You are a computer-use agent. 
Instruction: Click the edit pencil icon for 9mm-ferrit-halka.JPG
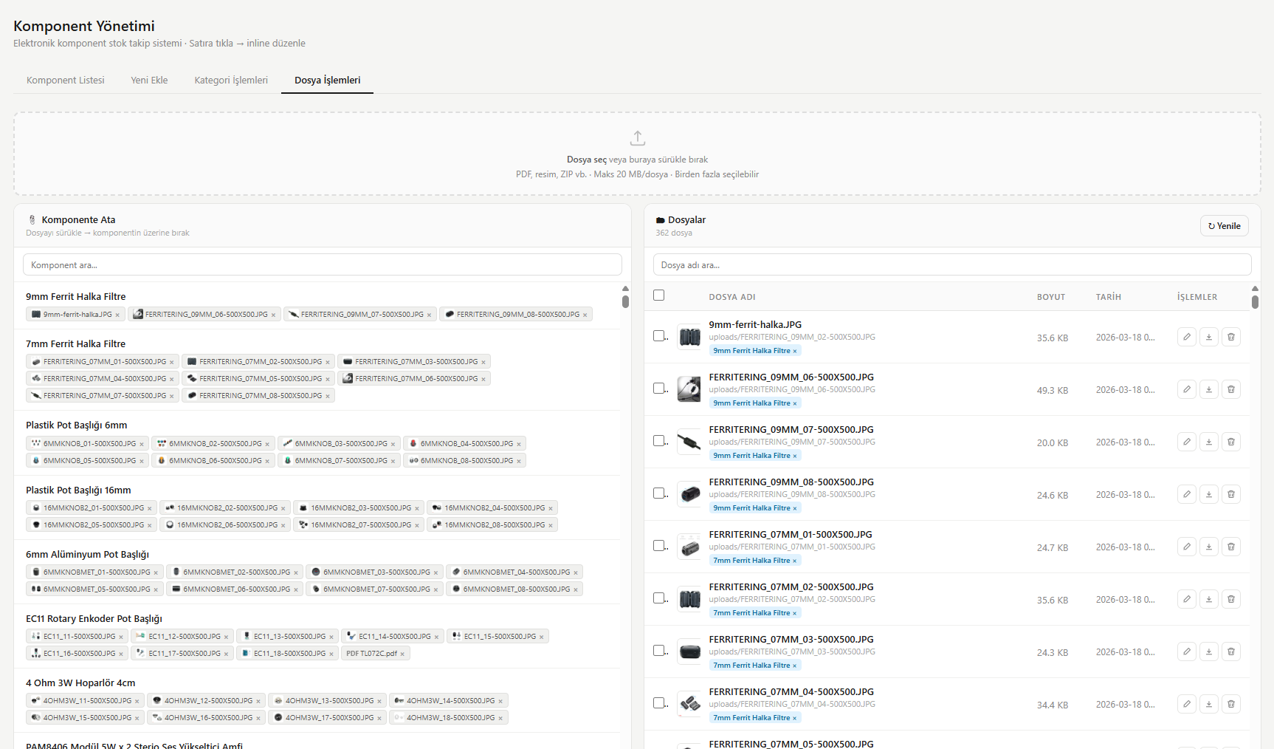1186,338
